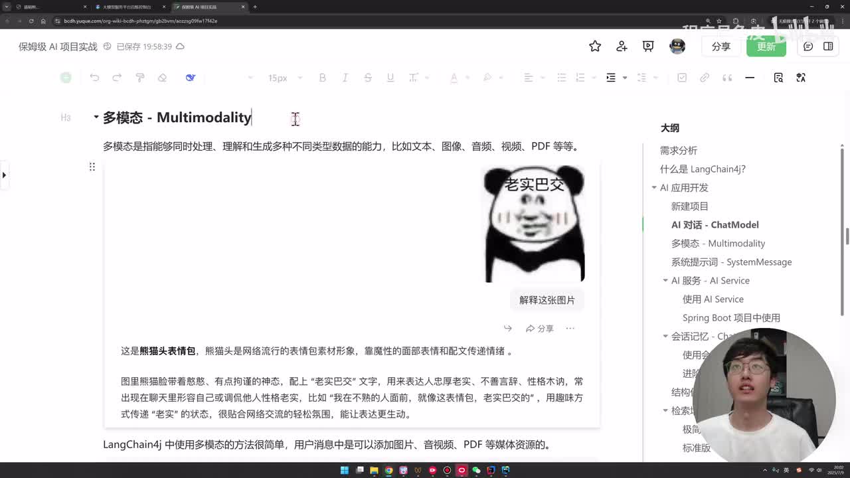Collapse the 多模态 - Multimodality heading
The width and height of the screenshot is (850, 478).
click(x=96, y=117)
